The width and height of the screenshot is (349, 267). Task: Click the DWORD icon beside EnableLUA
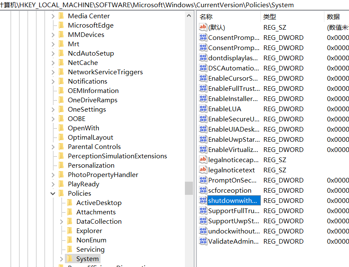click(x=203, y=109)
